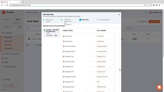The height and width of the screenshot is (92, 164).
Task: Open Billing in sidebar
Action: [x=6, y=62]
